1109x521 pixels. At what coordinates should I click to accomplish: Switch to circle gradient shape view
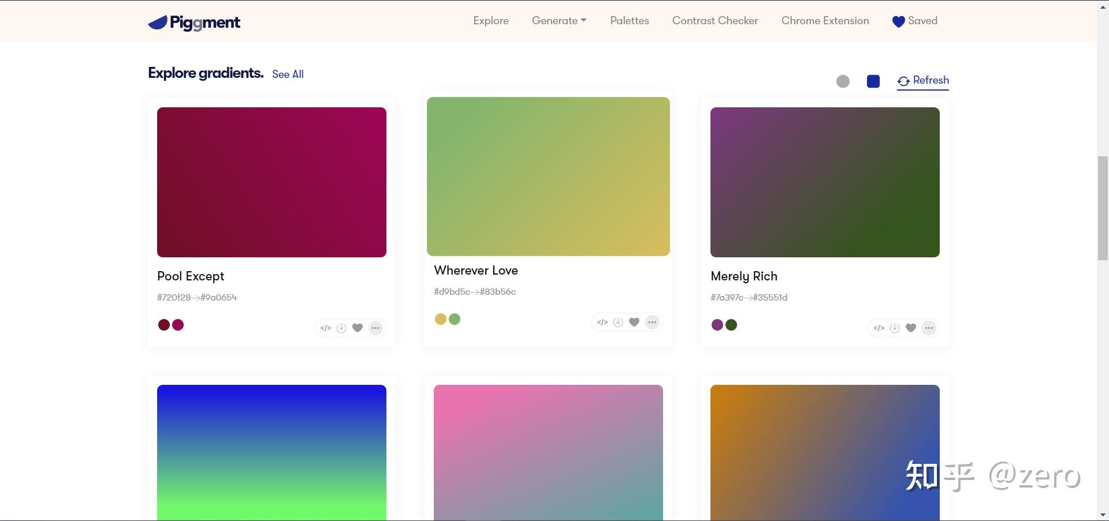pos(843,81)
